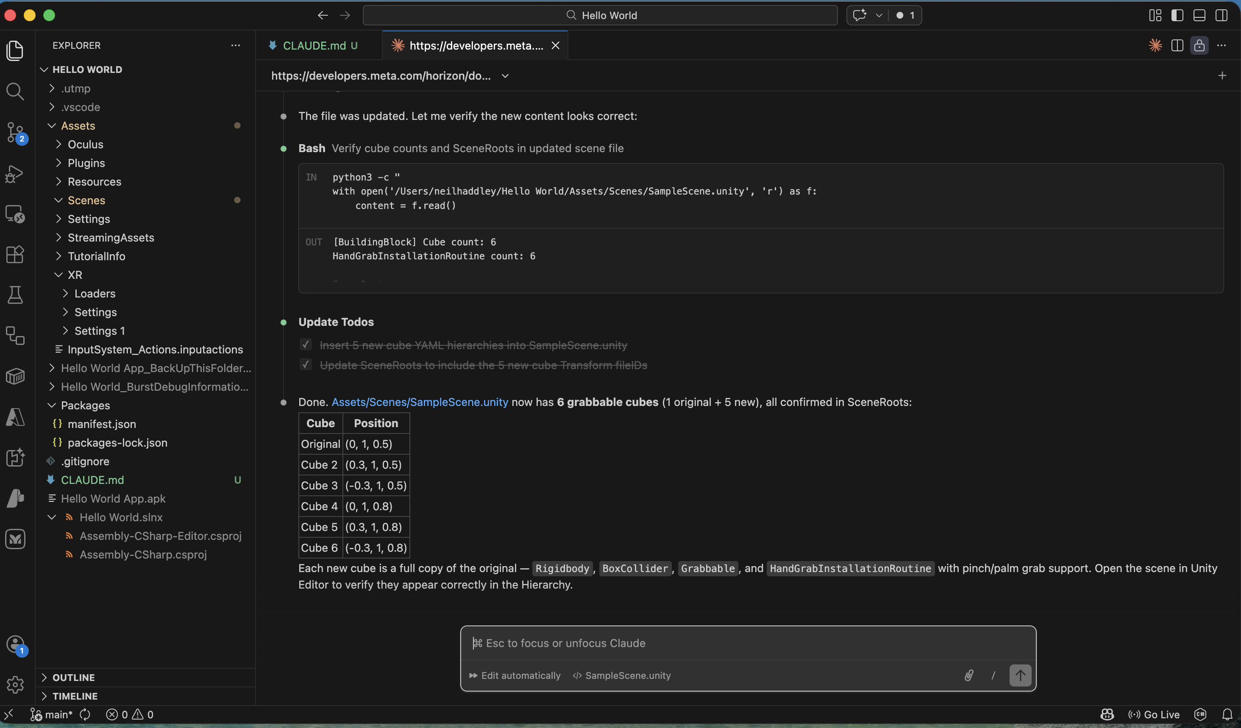Click the attach file paperclip icon
Image resolution: width=1241 pixels, height=728 pixels.
point(968,675)
